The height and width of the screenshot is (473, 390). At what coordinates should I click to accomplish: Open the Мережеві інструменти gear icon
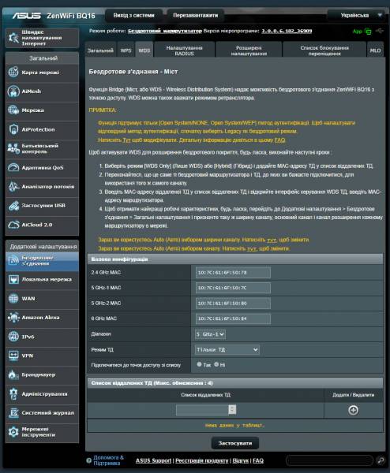(13, 432)
